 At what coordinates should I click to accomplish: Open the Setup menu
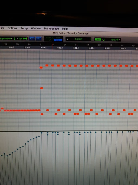24,28
